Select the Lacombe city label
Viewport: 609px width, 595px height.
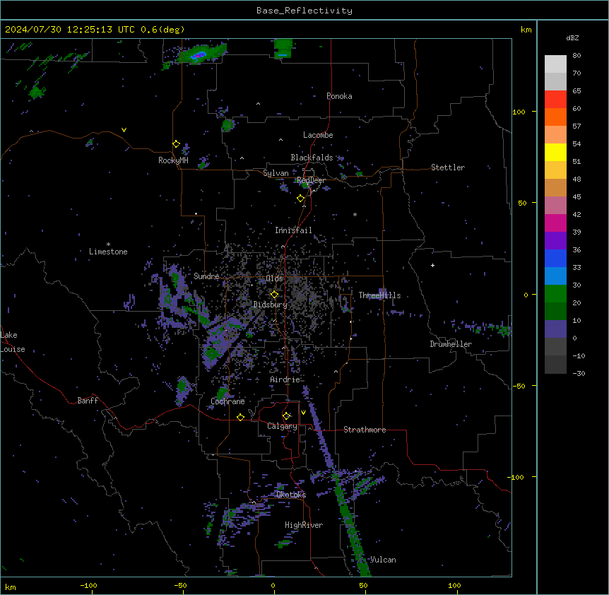click(x=318, y=135)
